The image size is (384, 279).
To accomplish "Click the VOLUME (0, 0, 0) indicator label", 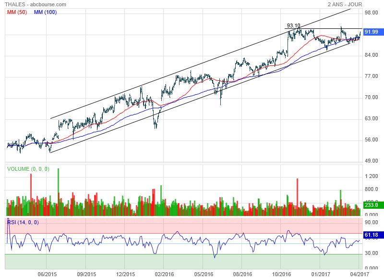I will click(x=28, y=169).
